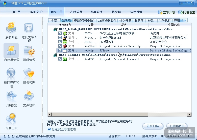Click the HKEY_CURRENT_USER registry key icon
The height and width of the screenshot is (140, 197).
(x=55, y=55)
